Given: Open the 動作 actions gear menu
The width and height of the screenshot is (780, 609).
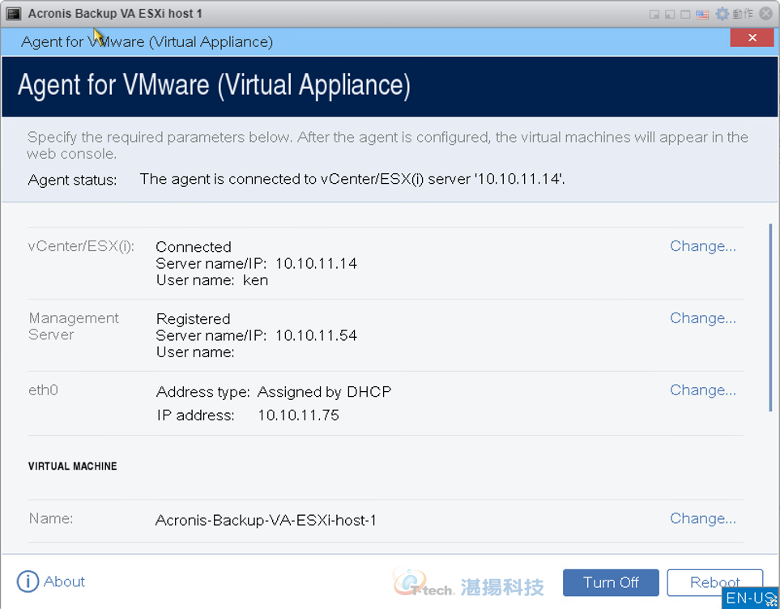Looking at the screenshot, I should pyautogui.click(x=734, y=14).
